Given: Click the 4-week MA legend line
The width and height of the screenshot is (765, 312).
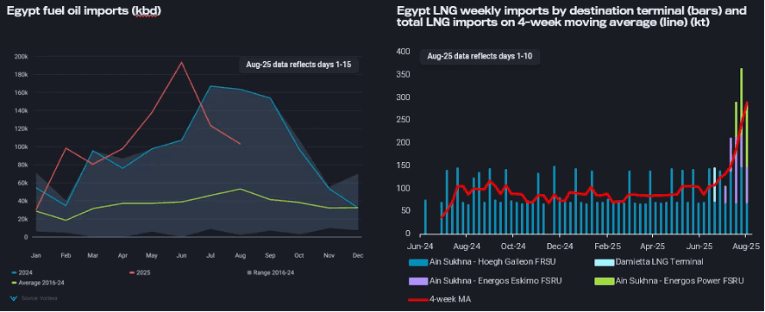Looking at the screenshot, I should [x=418, y=299].
